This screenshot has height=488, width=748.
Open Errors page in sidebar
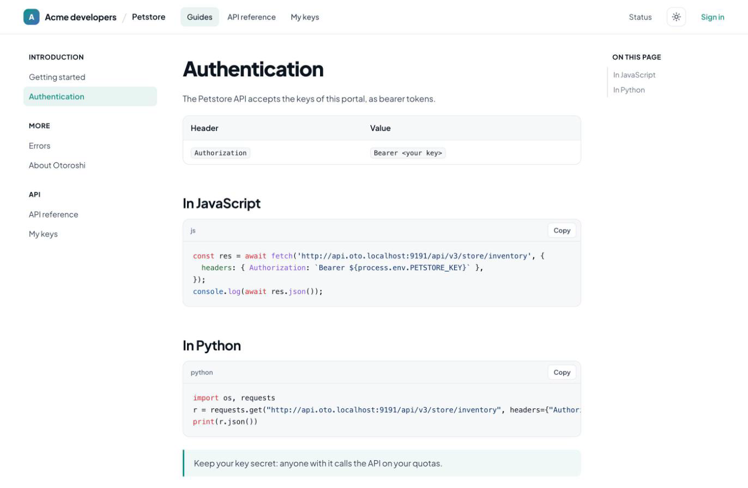click(x=90, y=146)
